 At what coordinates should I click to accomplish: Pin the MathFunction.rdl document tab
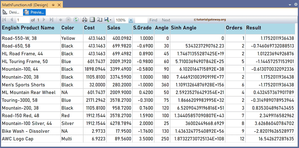pyautogui.click(x=53, y=4)
